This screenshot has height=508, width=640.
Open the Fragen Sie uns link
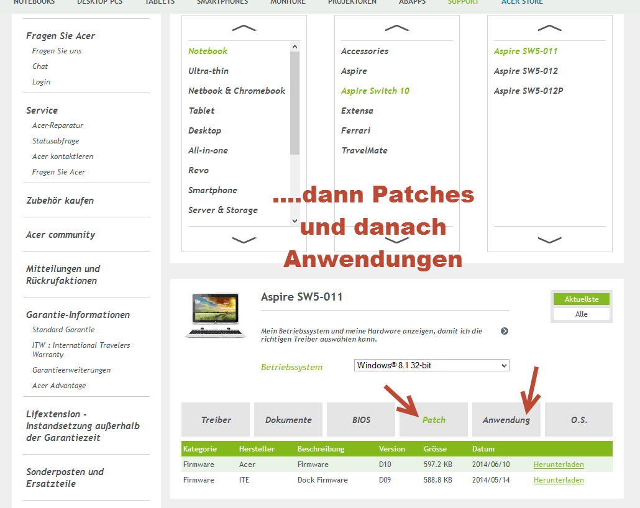[57, 51]
